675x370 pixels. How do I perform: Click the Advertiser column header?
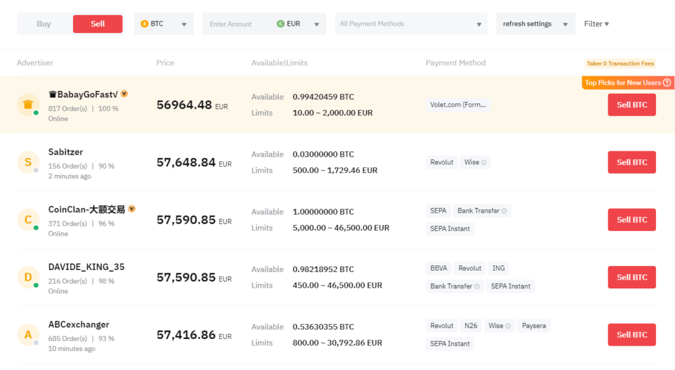coord(35,63)
